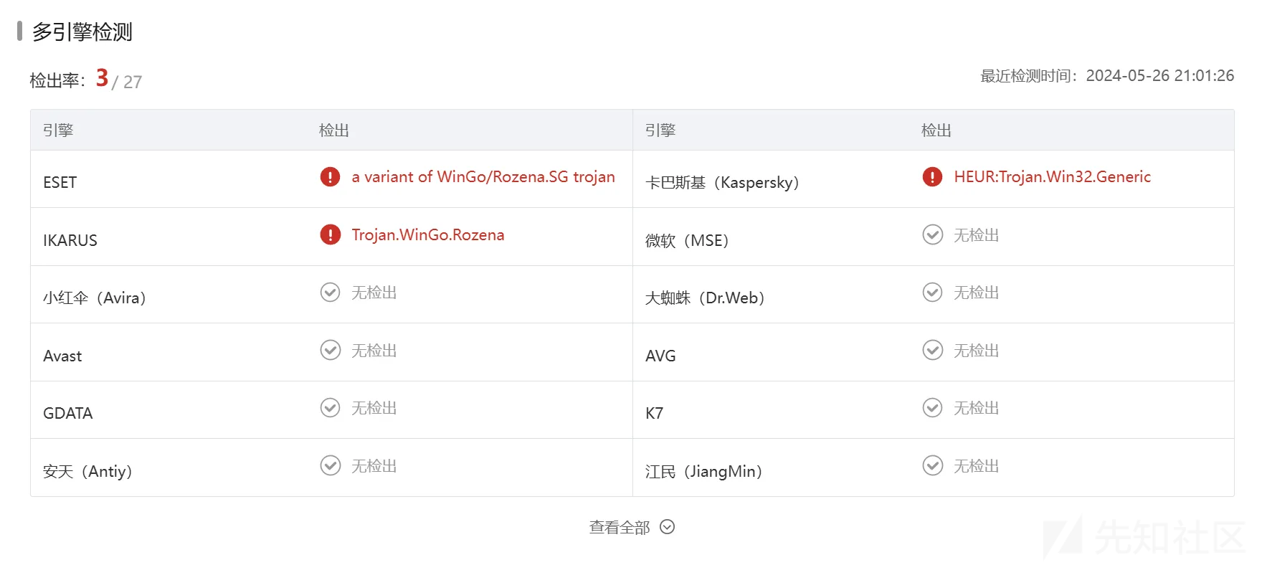Screen dimensions: 1262x565
Task: Click the gray checkmark icon for K7
Action: [x=932, y=408]
